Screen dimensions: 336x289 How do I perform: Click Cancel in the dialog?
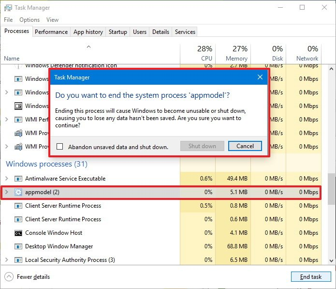(245, 146)
